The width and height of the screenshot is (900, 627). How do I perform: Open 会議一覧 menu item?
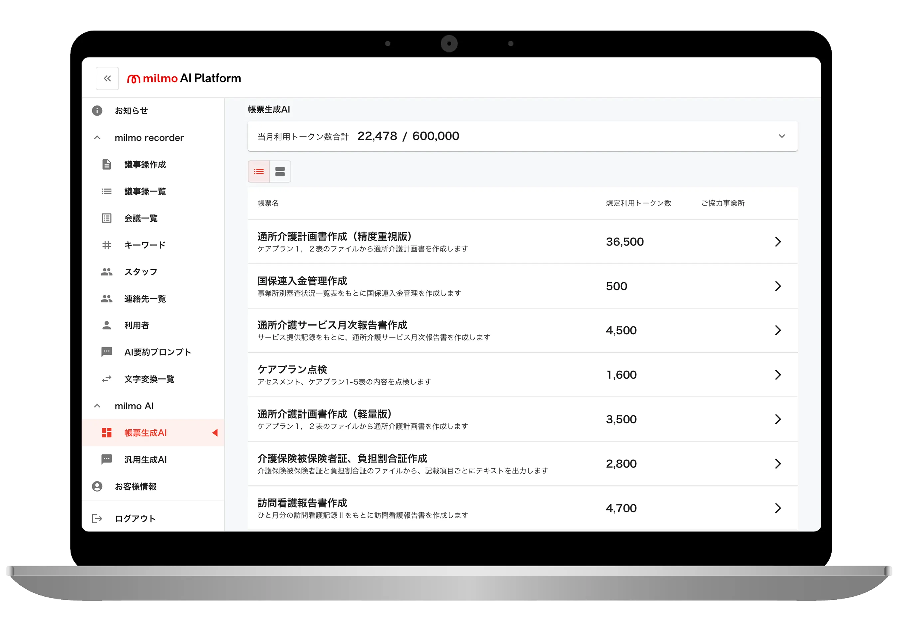tap(141, 218)
